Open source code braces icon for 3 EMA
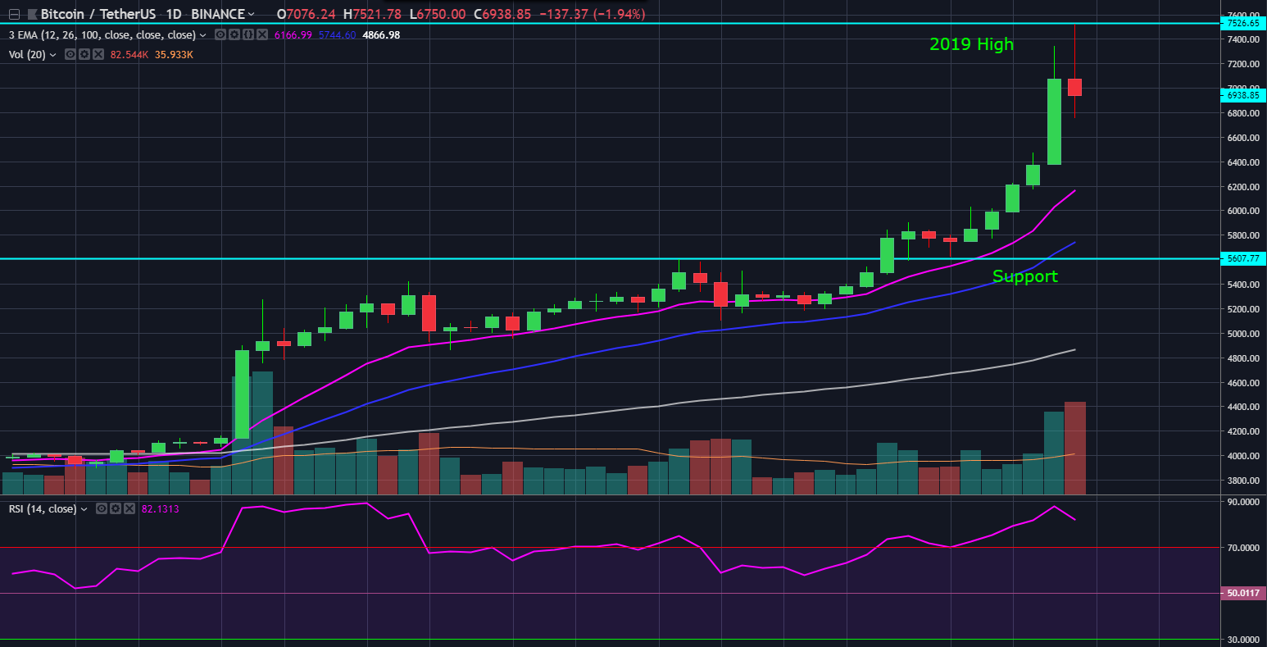Image resolution: width=1267 pixels, height=647 pixels. point(248,35)
